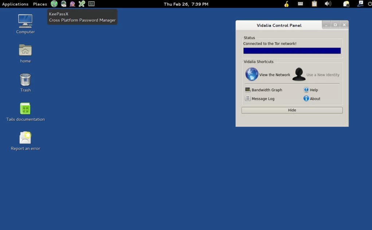Click the clock showing Thu Feb 26

click(x=186, y=4)
